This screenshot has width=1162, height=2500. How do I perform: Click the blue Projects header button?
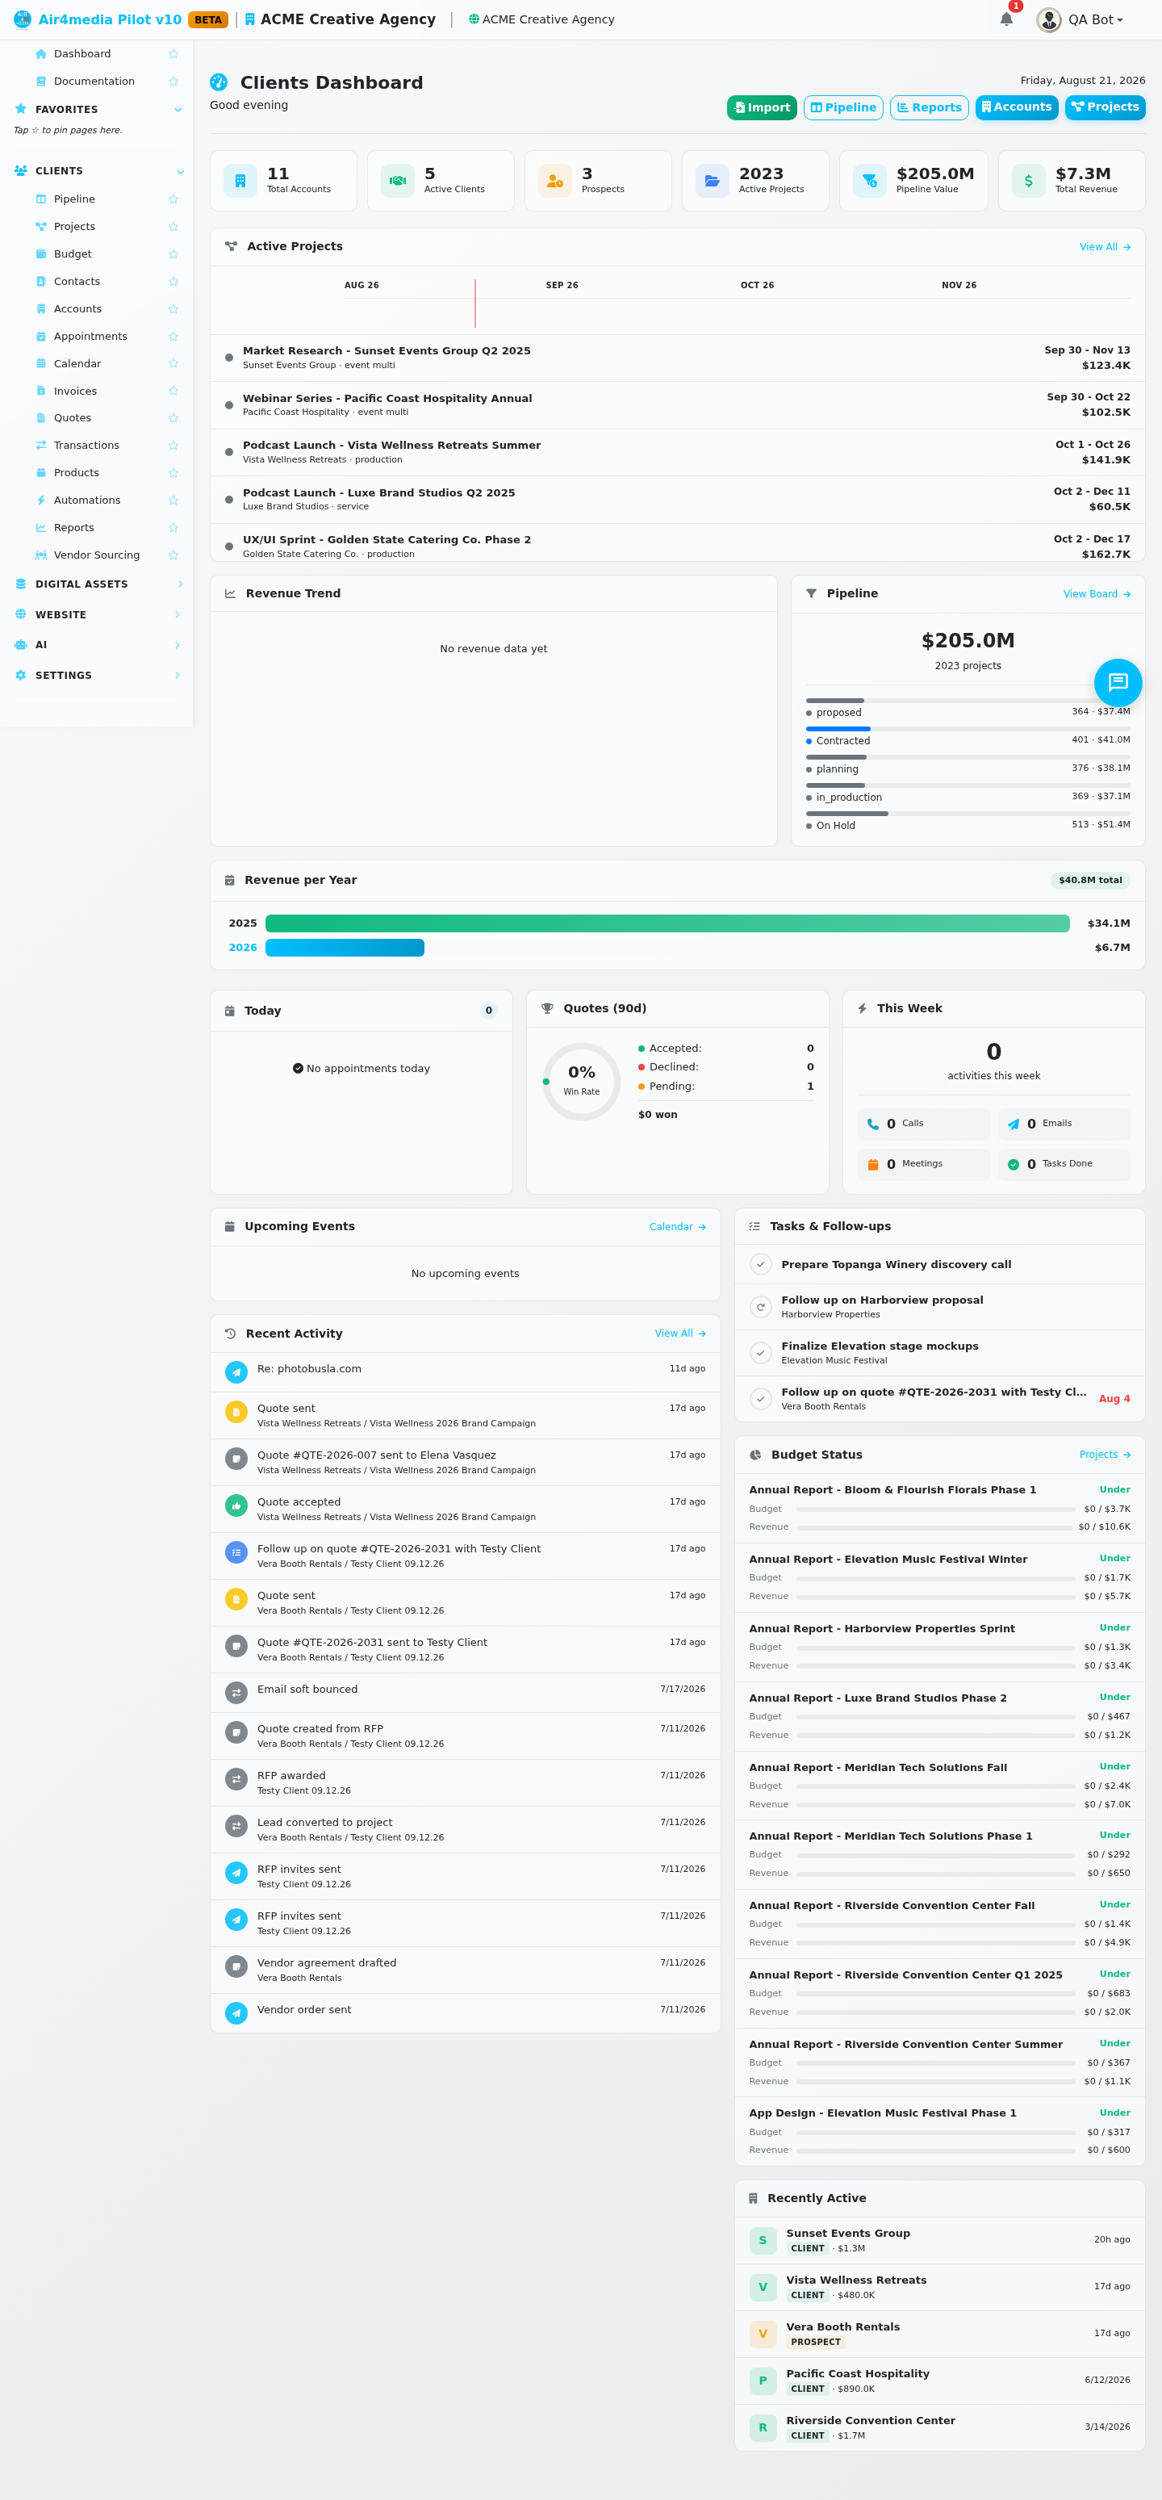1105,107
